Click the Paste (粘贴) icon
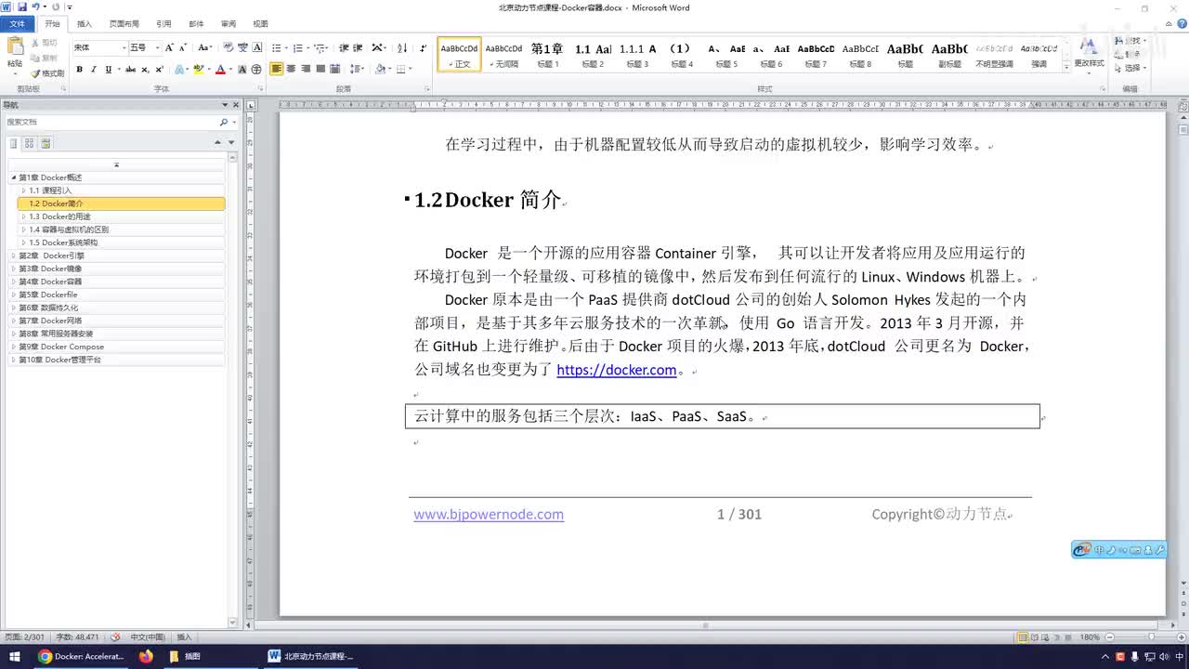This screenshot has width=1189, height=669. (16, 47)
